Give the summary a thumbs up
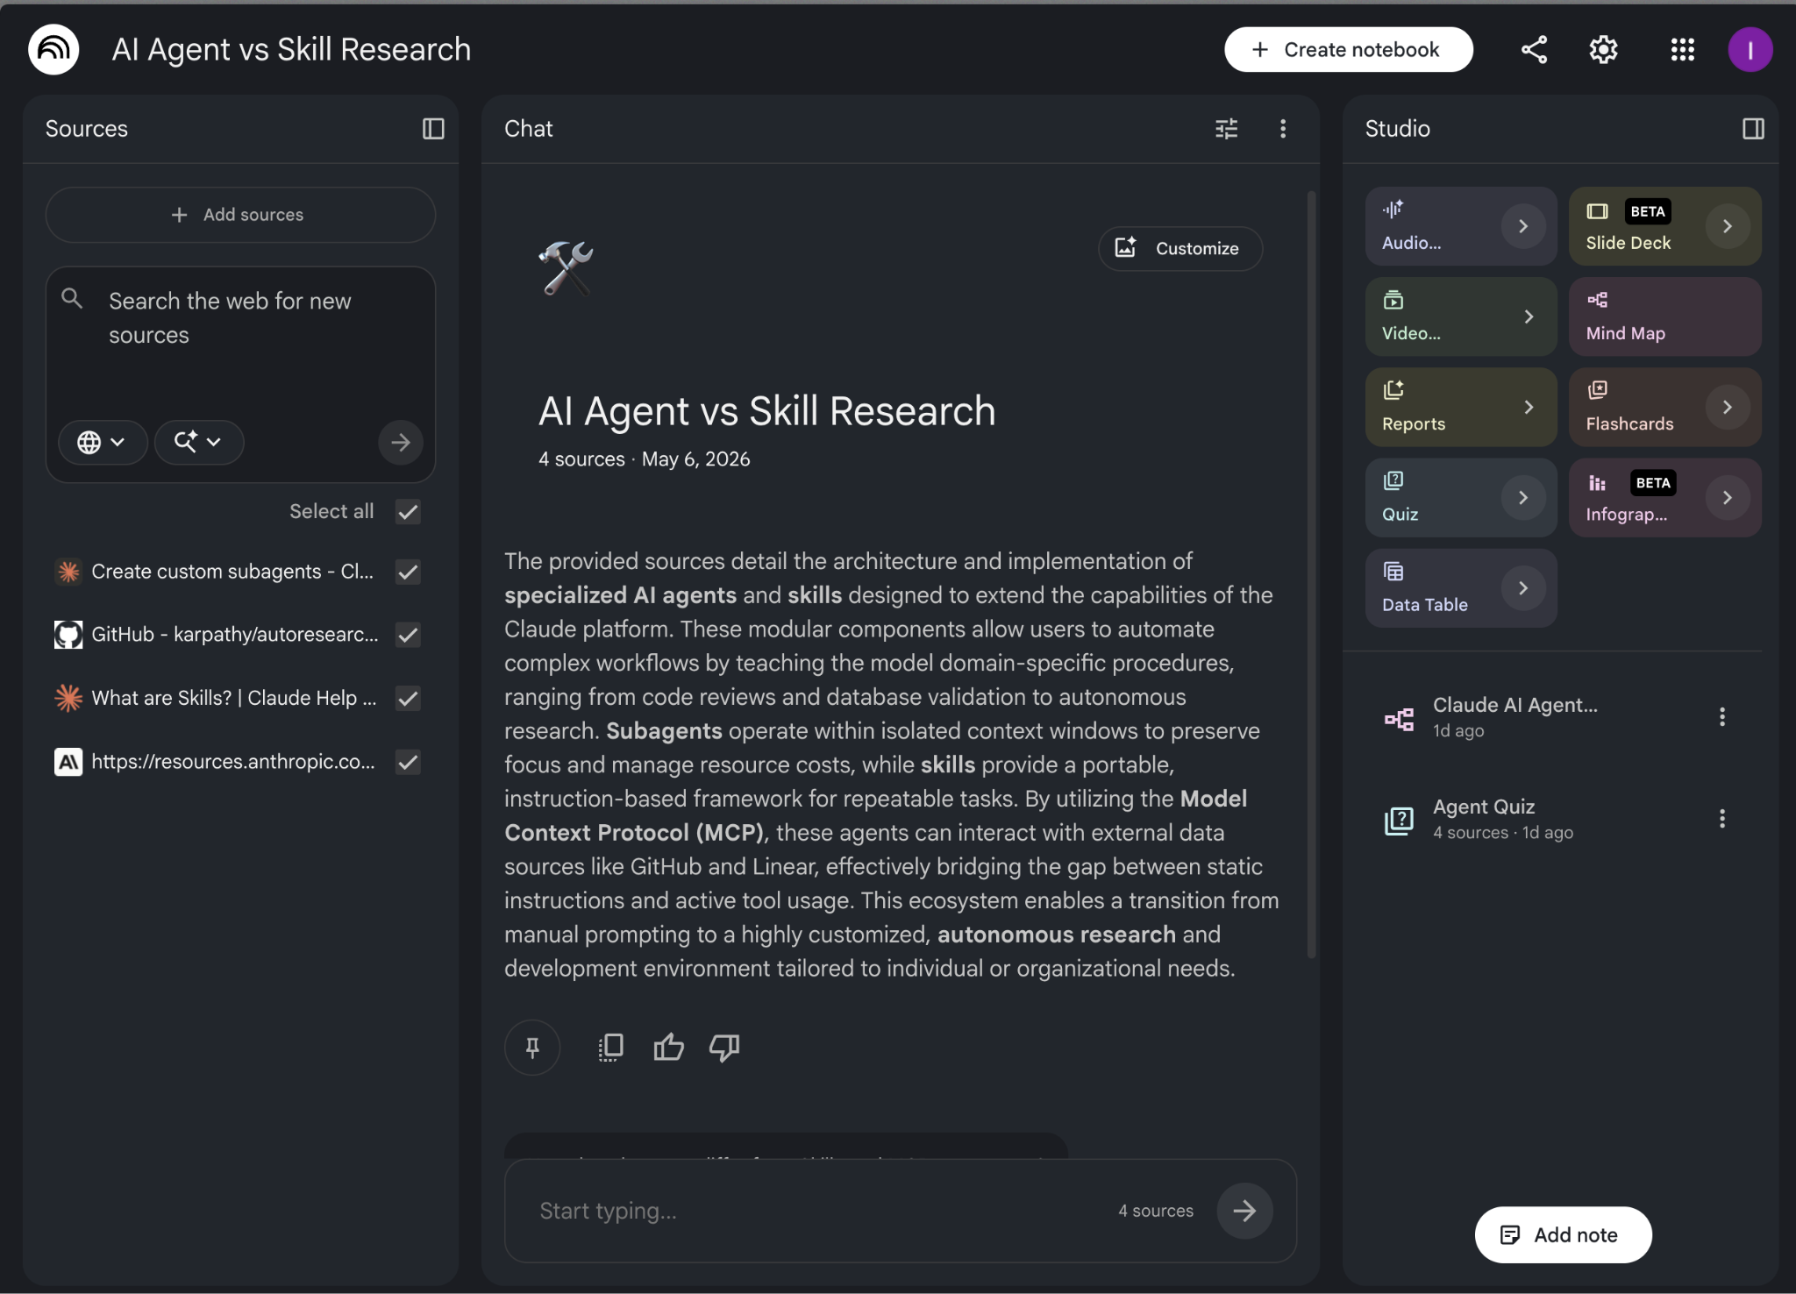The width and height of the screenshot is (1796, 1294). [x=668, y=1047]
